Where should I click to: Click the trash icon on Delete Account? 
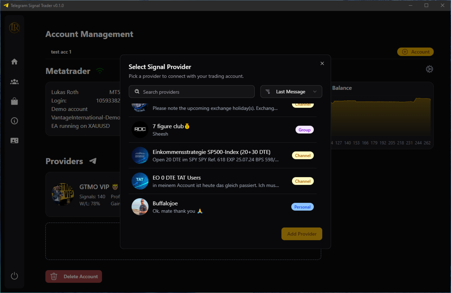coord(54,276)
